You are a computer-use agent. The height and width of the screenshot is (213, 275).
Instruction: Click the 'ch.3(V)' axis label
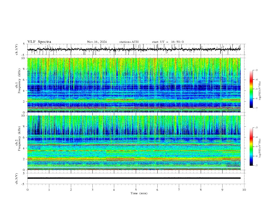pos(17,179)
